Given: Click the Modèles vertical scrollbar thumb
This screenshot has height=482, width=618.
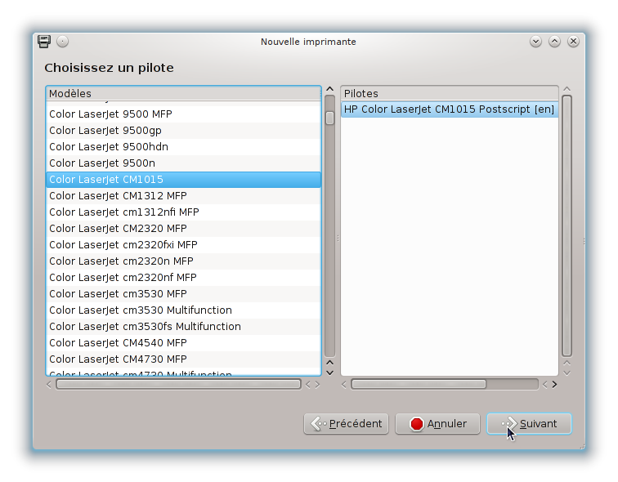Looking at the screenshot, I should 330,118.
